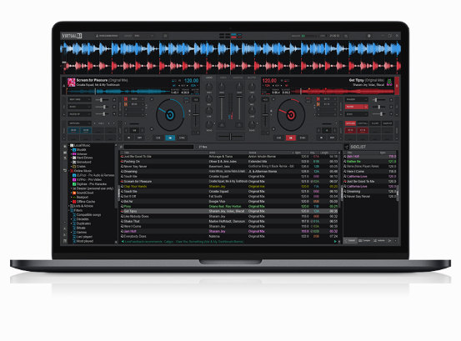Start the right deck with red play button
This screenshot has width=461, height=341.
[290, 138]
